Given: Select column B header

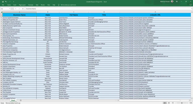Looking at the screenshot, I should [x=48, y=12].
